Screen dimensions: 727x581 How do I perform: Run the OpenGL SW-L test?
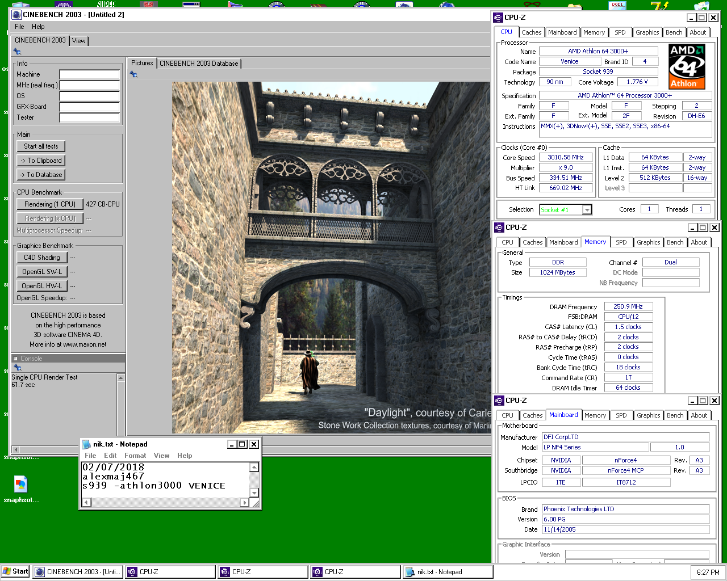42,272
